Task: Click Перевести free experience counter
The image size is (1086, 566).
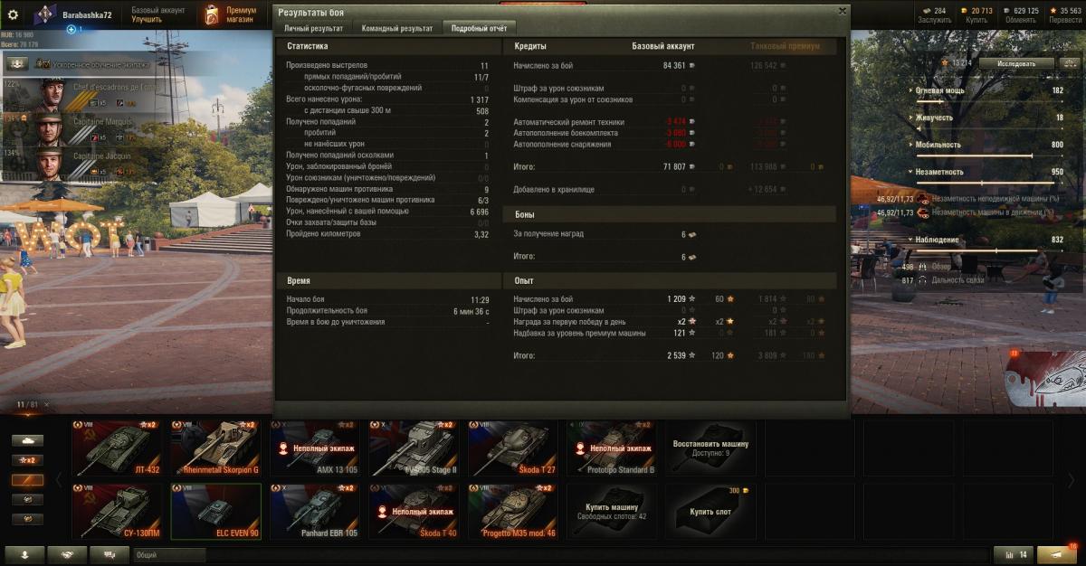Action: point(1065,14)
